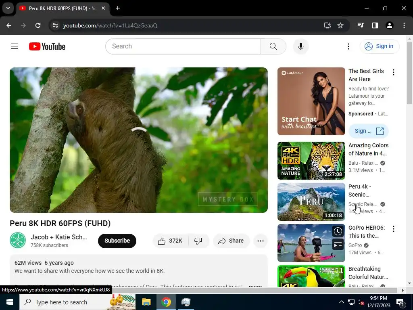This screenshot has height=310, width=413.
Task: Open 'Amazing Colors of Nature in 4...' title
Action: pos(368,149)
